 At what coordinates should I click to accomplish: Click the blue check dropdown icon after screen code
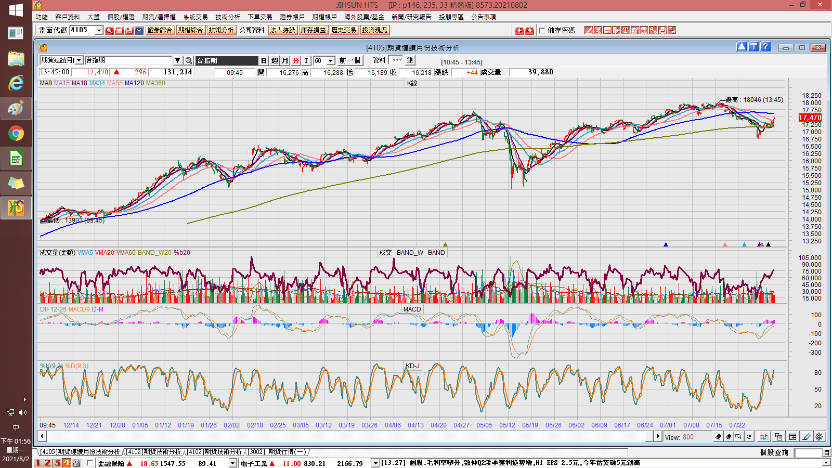click(x=139, y=31)
